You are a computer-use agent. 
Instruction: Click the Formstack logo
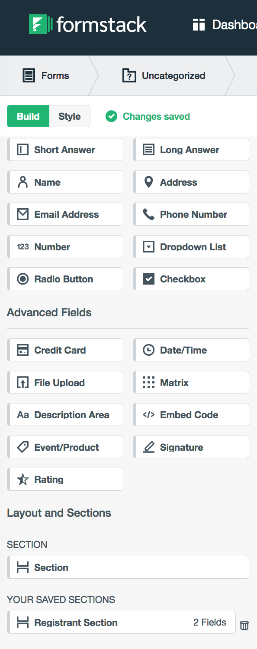tap(88, 24)
